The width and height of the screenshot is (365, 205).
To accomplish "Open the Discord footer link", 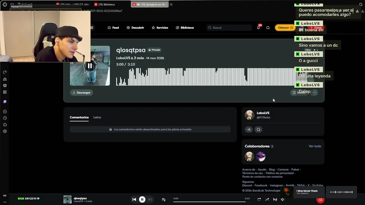I will [247, 185].
